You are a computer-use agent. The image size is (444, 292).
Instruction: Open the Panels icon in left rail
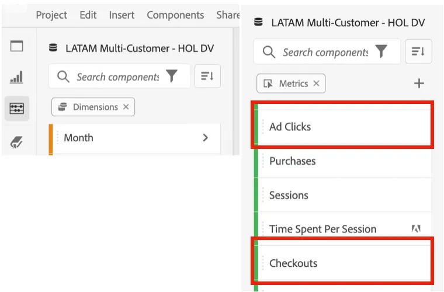17,46
